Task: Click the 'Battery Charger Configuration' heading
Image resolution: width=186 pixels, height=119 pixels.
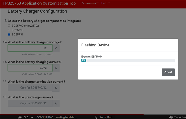Action: coord(37,11)
